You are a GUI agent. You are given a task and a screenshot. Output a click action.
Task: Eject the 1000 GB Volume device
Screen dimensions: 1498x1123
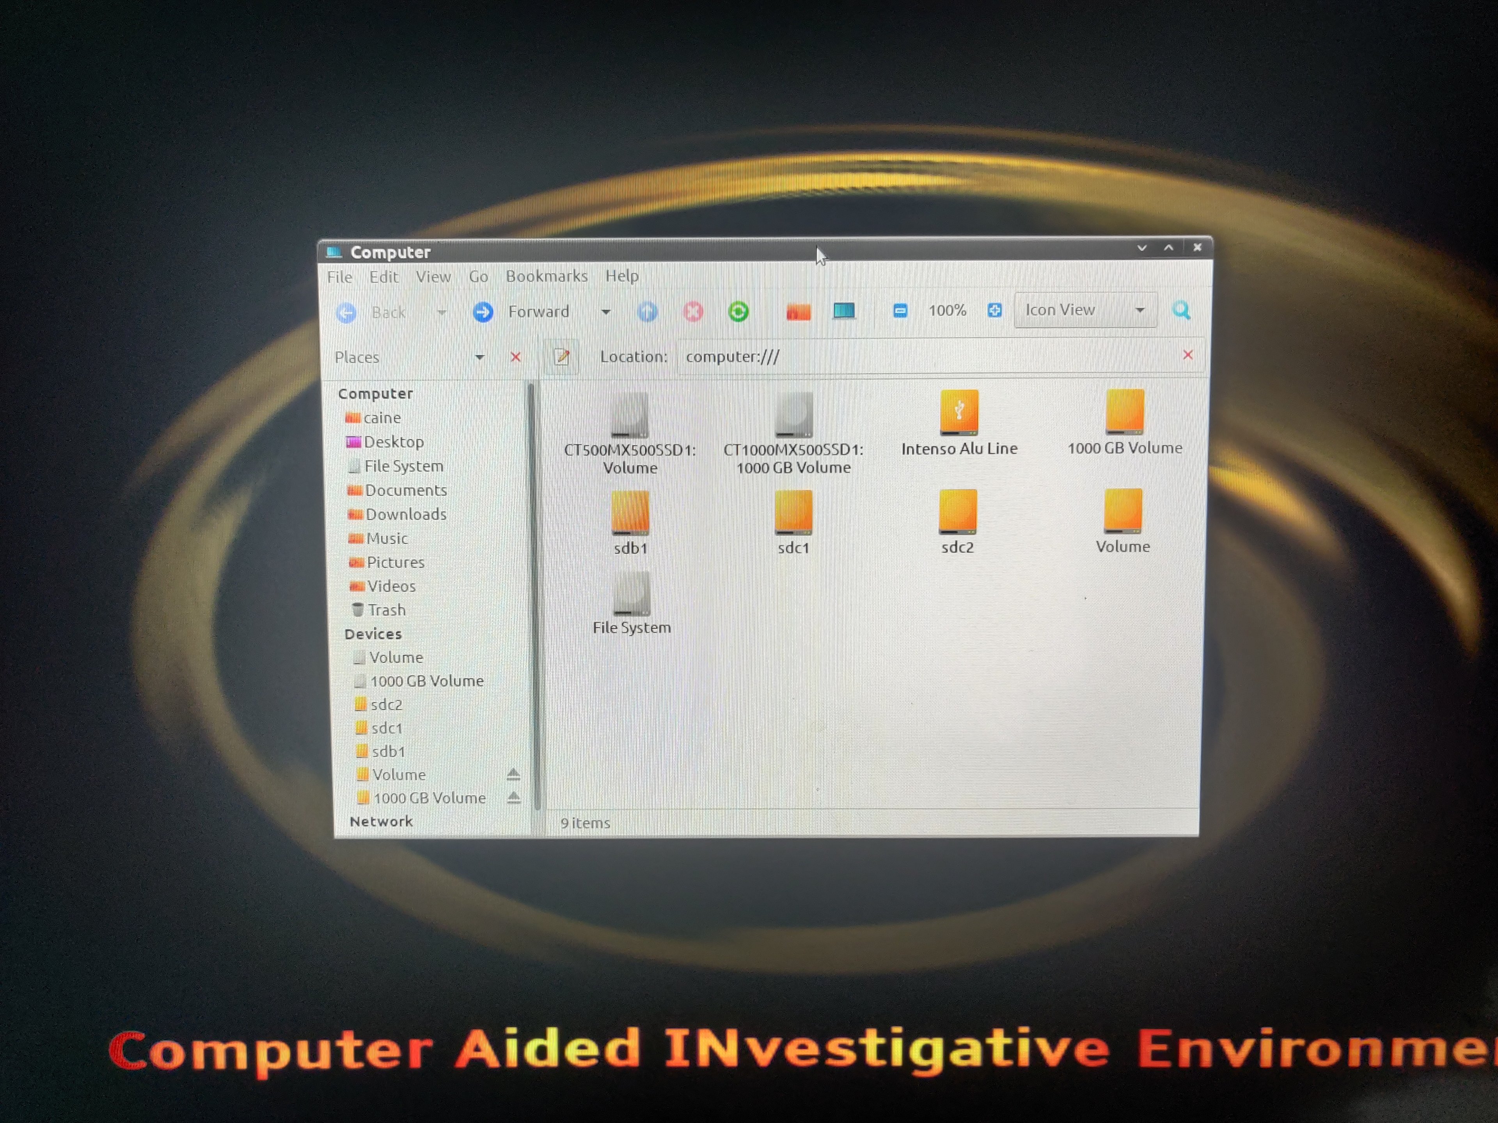(x=514, y=797)
